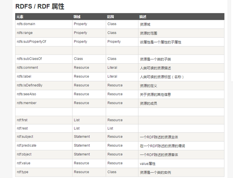This screenshot has height=178, width=233.
Task: Click description 关于资源的其他信息
Action: (155, 95)
